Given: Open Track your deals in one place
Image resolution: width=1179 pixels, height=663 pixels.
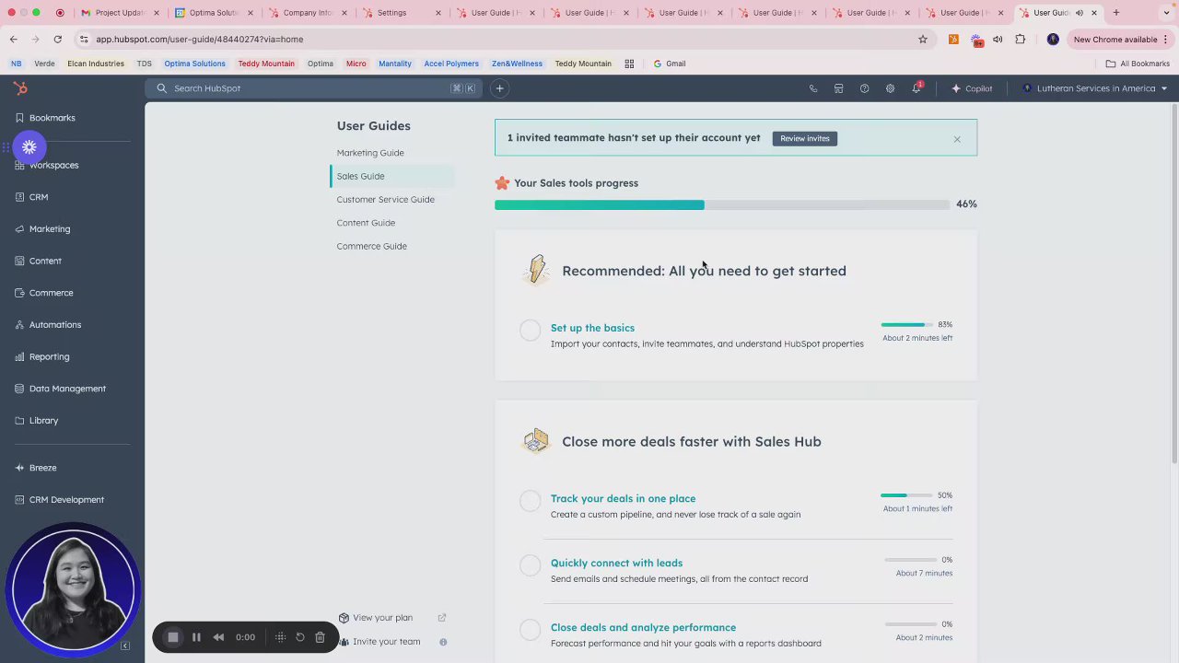Looking at the screenshot, I should (x=623, y=498).
